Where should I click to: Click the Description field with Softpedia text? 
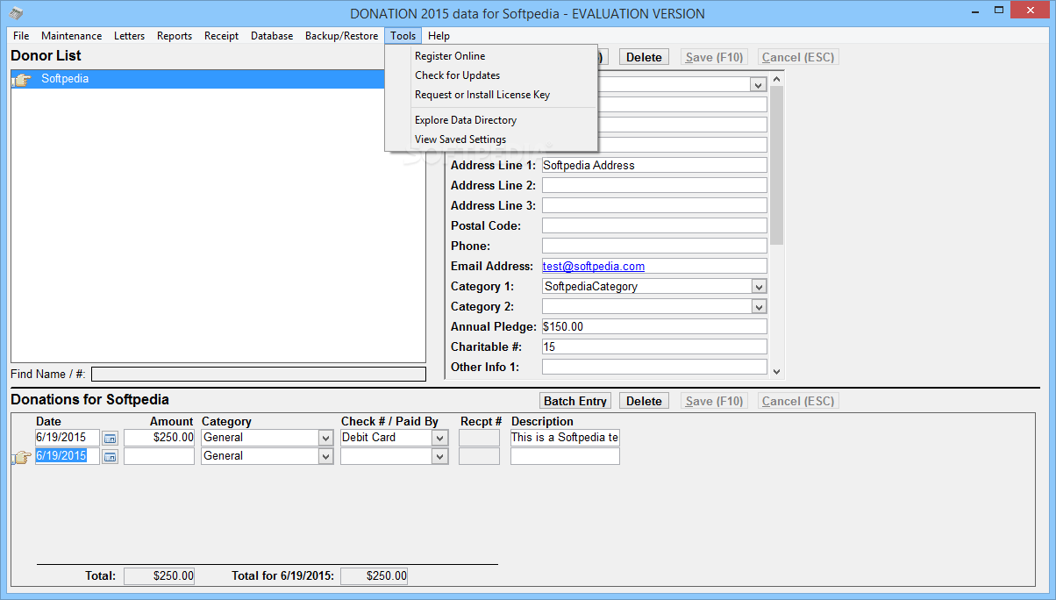[565, 438]
